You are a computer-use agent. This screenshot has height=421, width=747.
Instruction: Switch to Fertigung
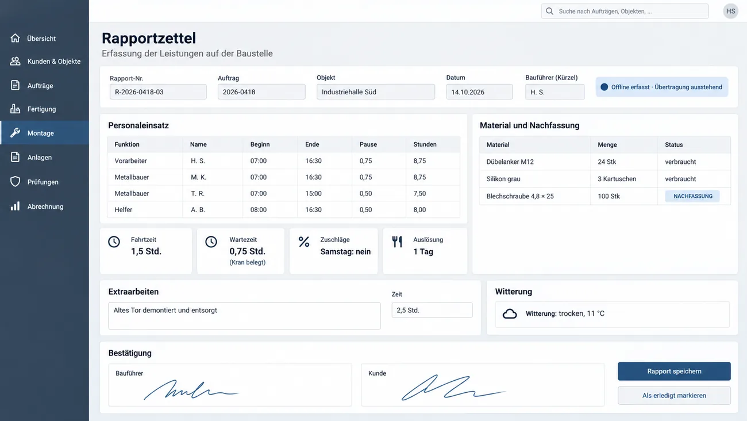click(x=44, y=109)
